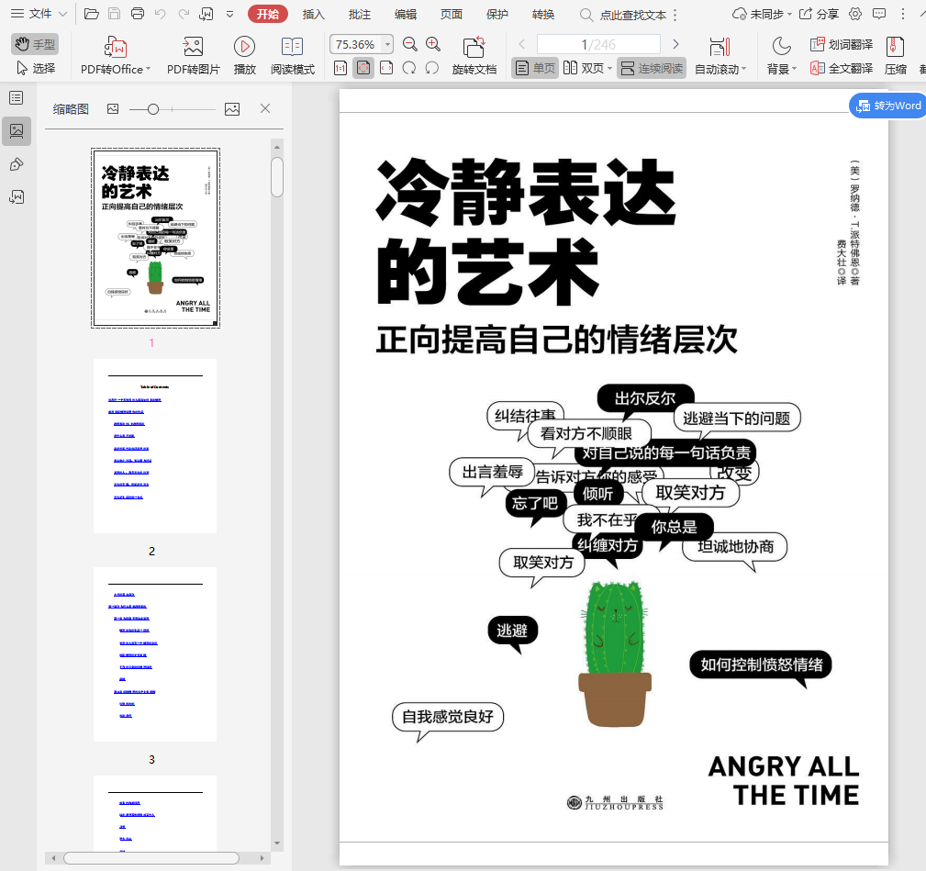Adjust the thumbnail size slider handle

click(x=153, y=109)
